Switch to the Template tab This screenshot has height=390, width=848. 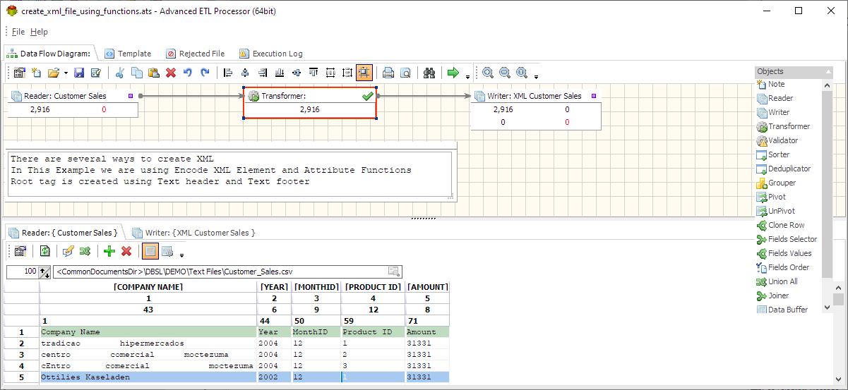pyautogui.click(x=128, y=54)
